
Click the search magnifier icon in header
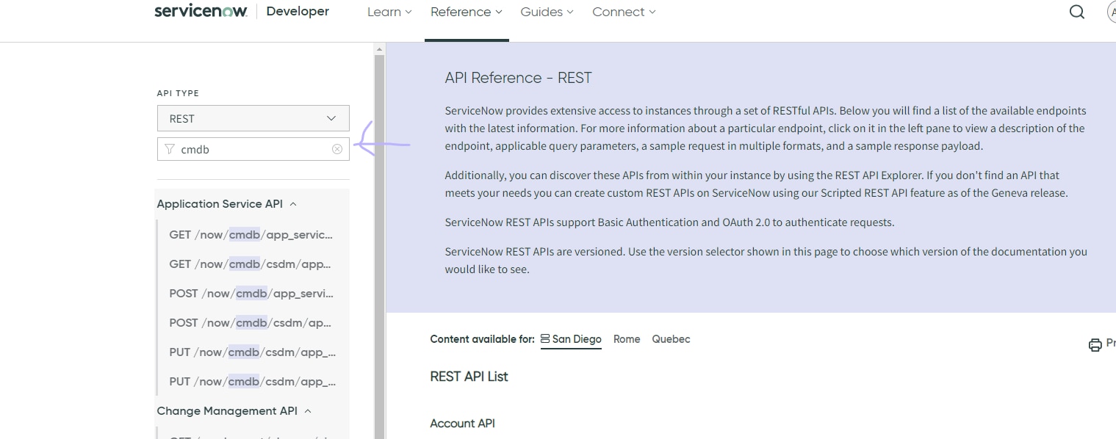point(1077,12)
